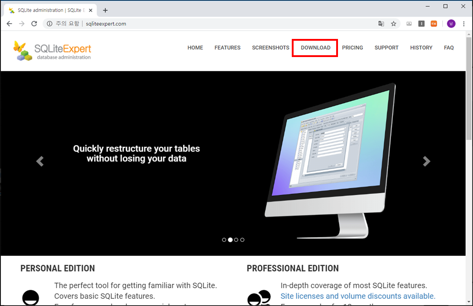Screen dimensions: 473x306
Task: Open the Chrome three-dot menu
Action: pyautogui.click(x=464, y=24)
